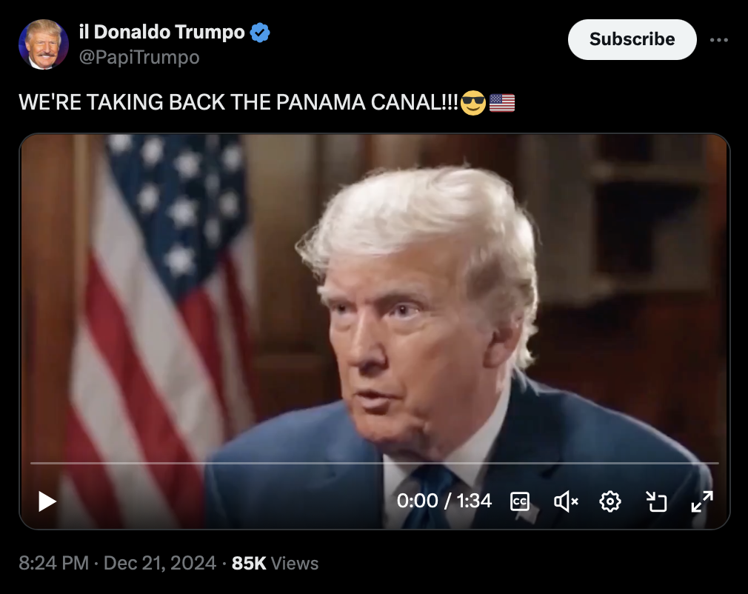This screenshot has width=748, height=594.
Task: Open the @PapiTrumpo handle link
Action: coord(139,57)
